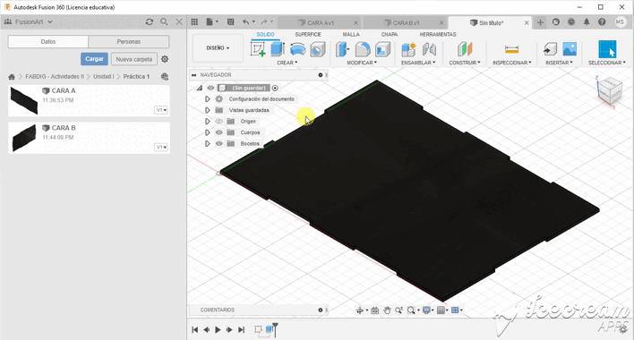
Task: Select the Revolve tool icon
Action: coord(297,49)
